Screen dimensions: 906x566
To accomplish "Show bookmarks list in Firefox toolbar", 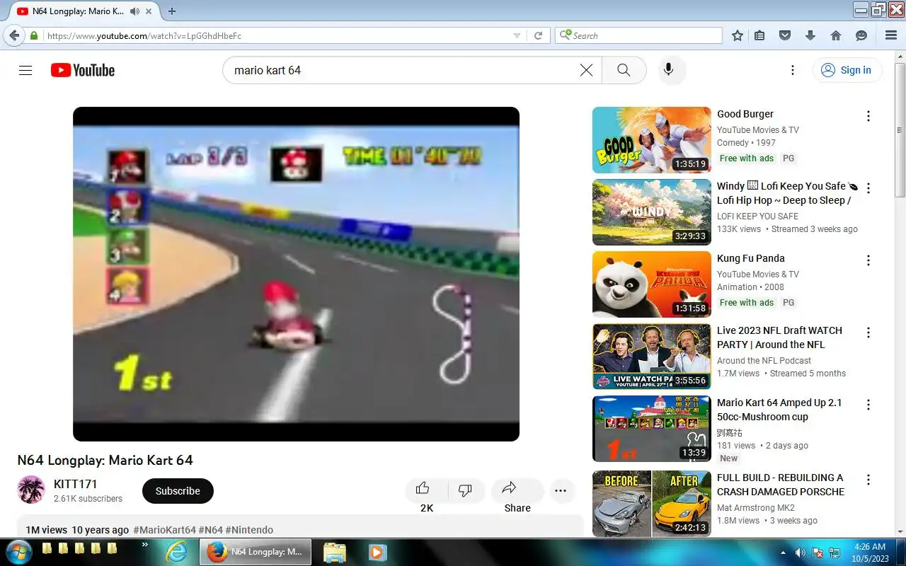I will [x=759, y=35].
